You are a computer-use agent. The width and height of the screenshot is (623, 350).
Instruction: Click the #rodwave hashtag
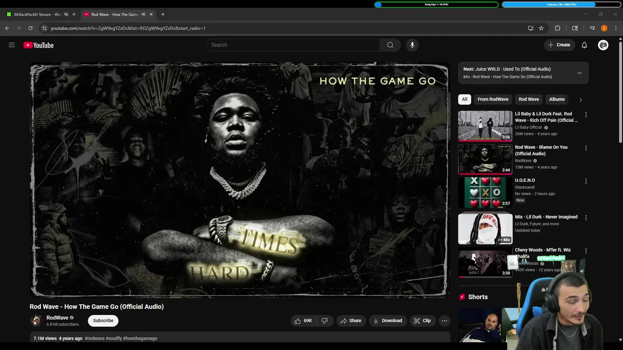pyautogui.click(x=94, y=338)
